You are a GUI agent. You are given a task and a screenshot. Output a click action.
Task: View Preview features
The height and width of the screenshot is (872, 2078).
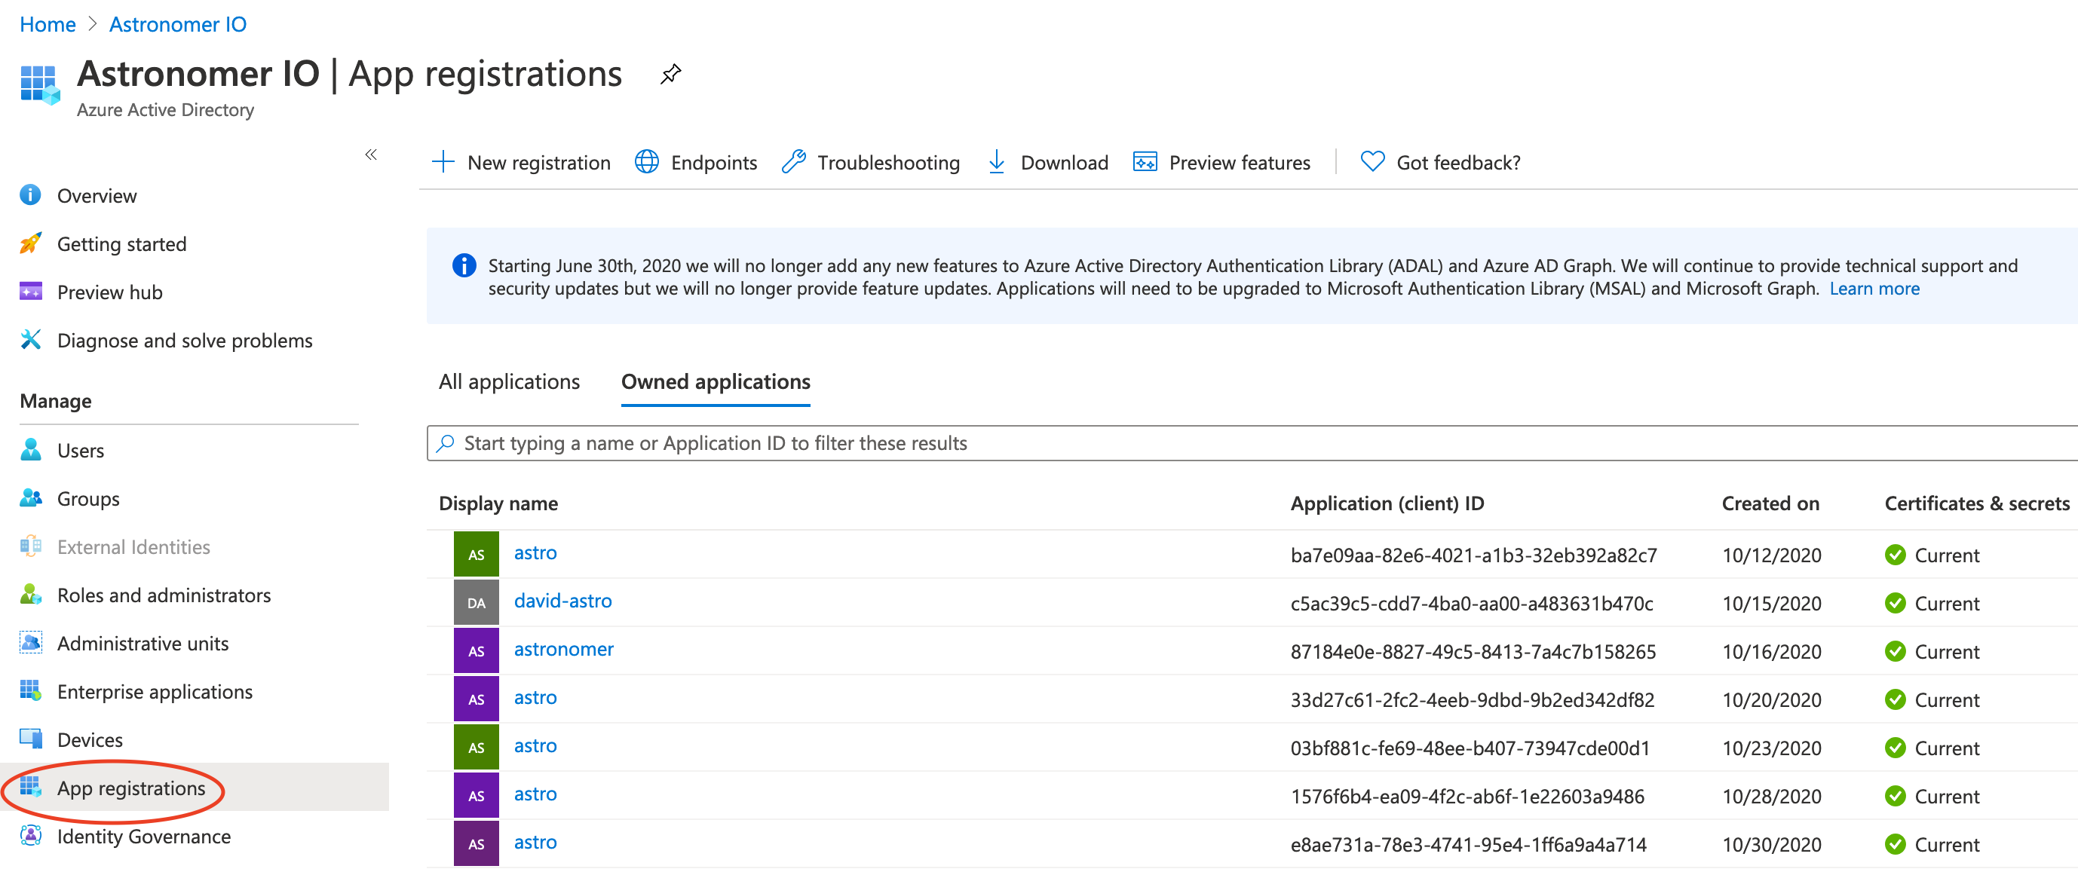point(1221,162)
